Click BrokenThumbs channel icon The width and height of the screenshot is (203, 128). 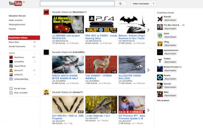160,69
